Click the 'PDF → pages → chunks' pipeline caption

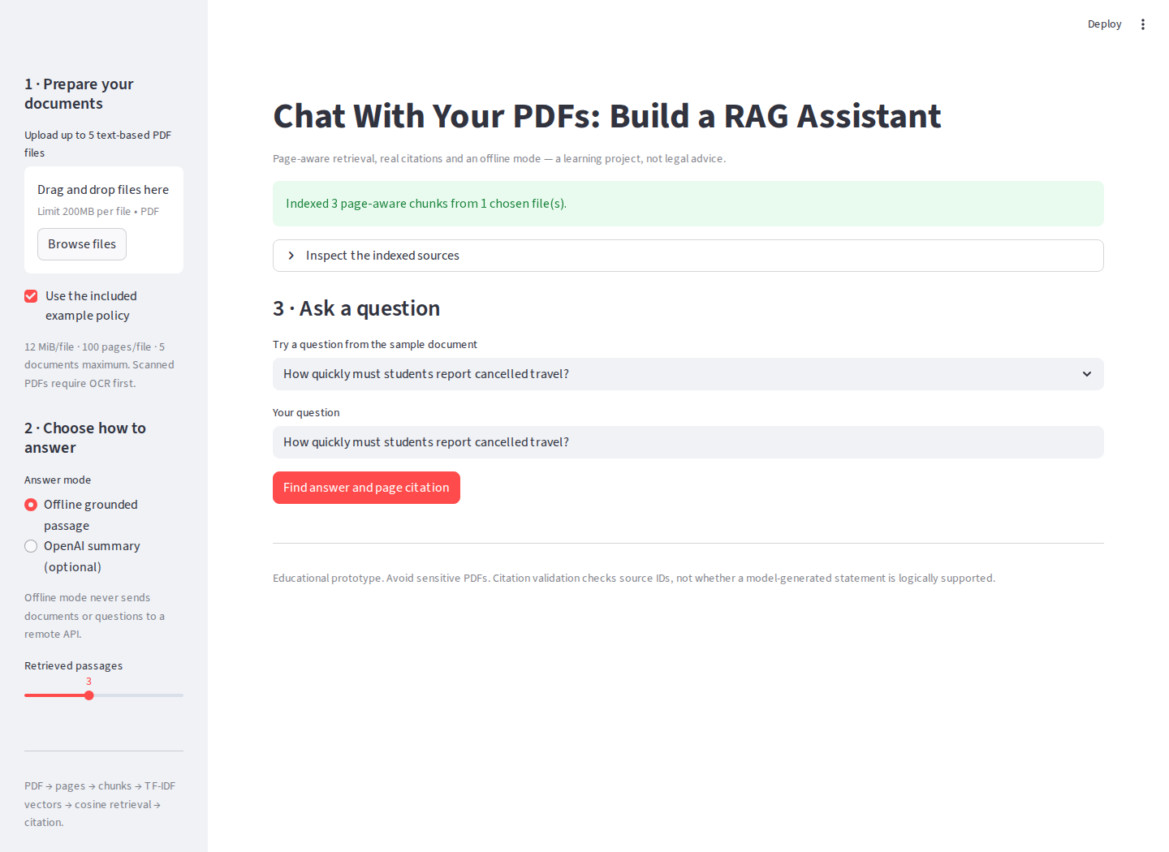100,804
